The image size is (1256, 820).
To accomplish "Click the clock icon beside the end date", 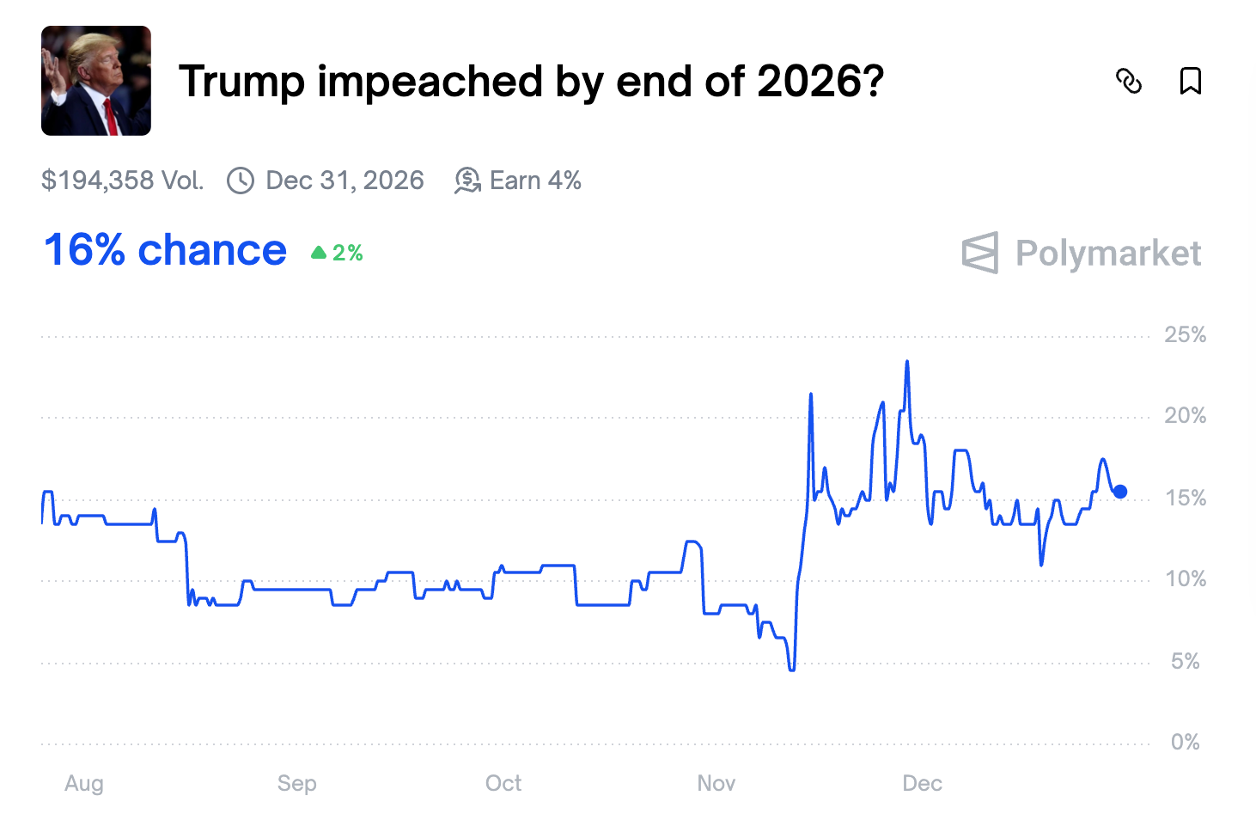I will pyautogui.click(x=241, y=181).
